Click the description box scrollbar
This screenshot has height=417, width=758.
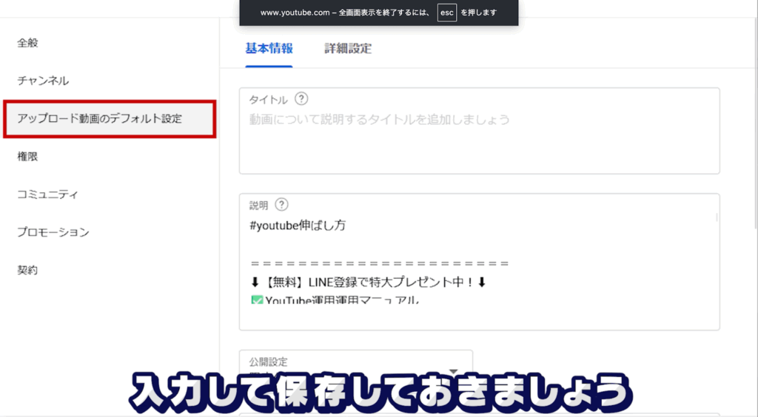click(x=717, y=217)
